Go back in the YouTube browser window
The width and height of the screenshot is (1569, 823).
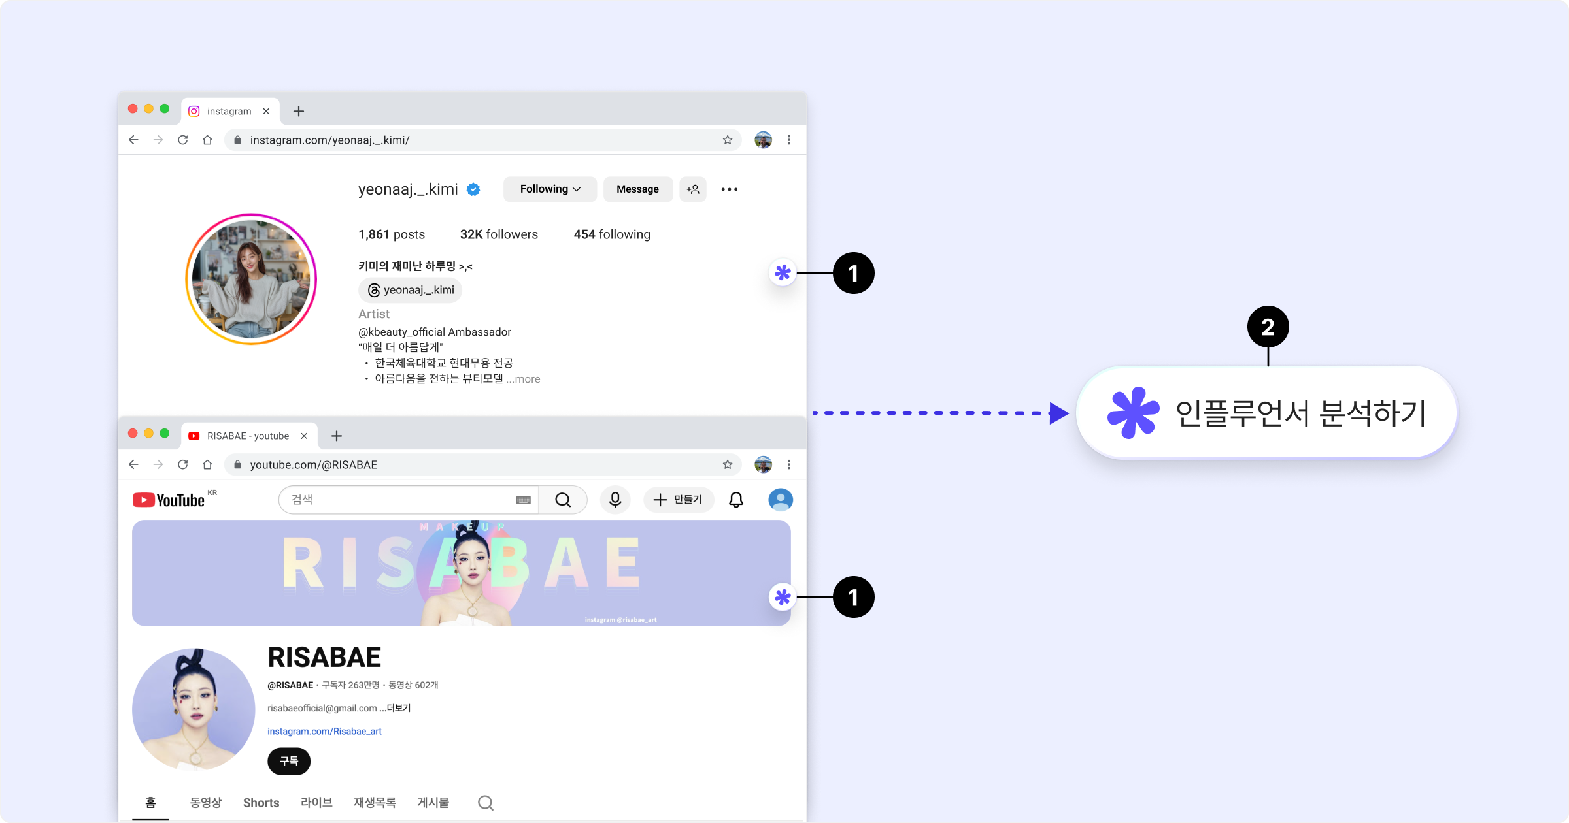click(x=134, y=464)
